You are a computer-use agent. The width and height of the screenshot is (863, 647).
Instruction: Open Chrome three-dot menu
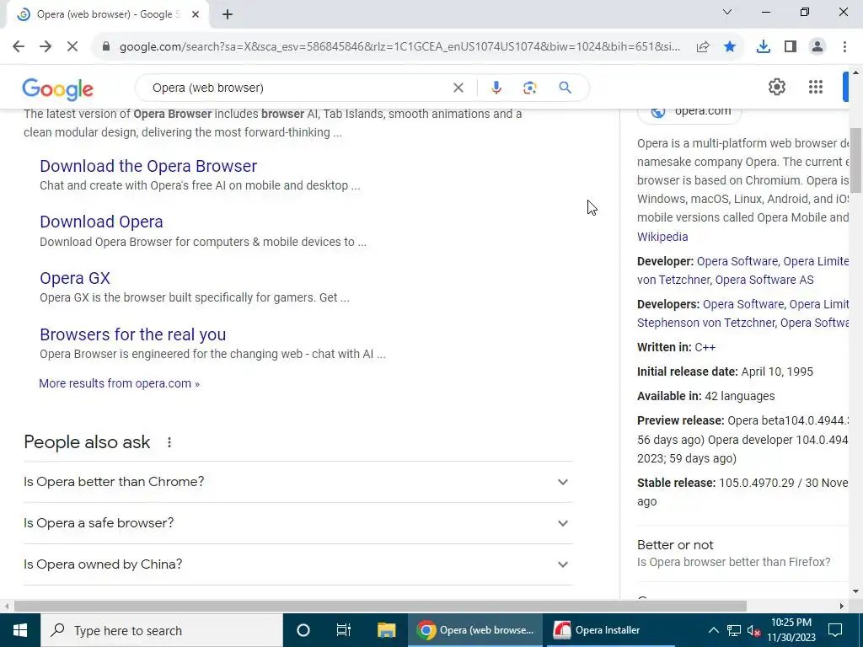coord(844,47)
